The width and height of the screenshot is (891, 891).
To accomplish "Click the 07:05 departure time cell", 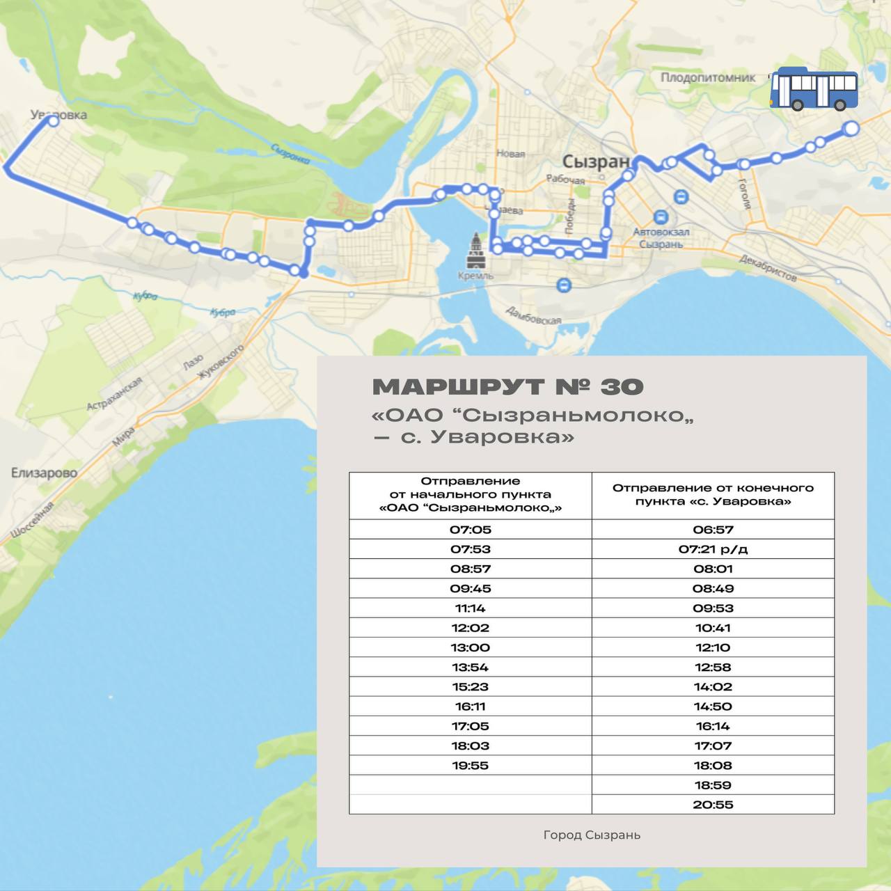I will [471, 530].
